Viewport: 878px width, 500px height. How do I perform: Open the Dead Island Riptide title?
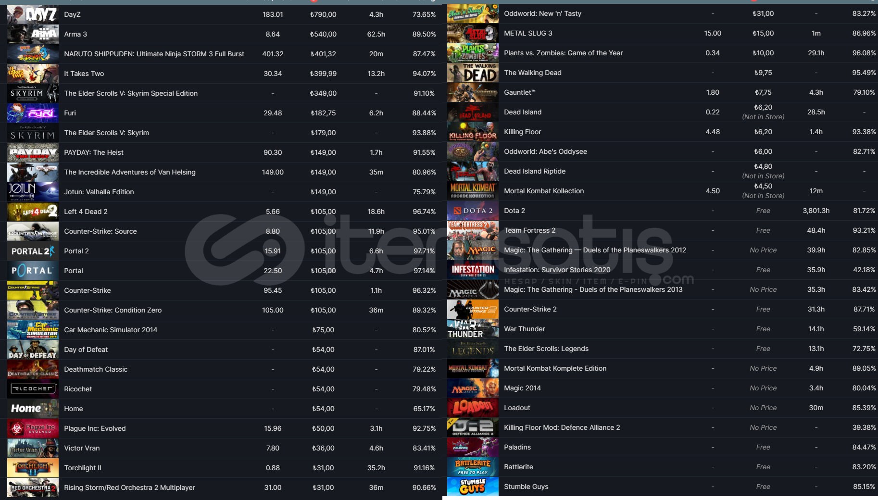pyautogui.click(x=535, y=171)
